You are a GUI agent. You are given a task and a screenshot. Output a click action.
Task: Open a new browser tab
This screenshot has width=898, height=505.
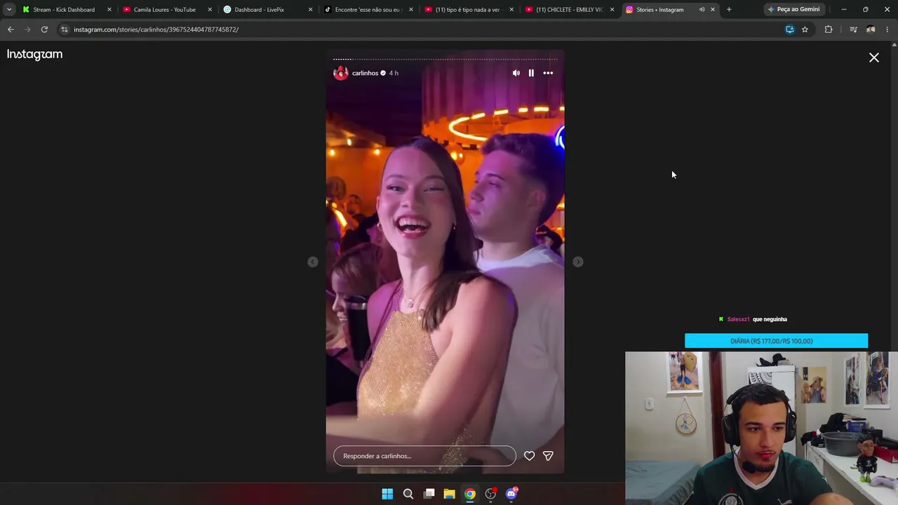729,10
